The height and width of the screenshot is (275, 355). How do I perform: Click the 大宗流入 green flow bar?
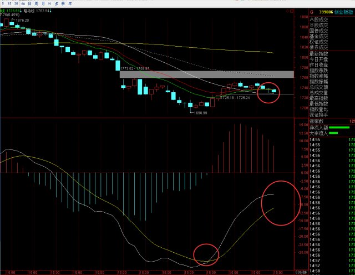point(334,133)
